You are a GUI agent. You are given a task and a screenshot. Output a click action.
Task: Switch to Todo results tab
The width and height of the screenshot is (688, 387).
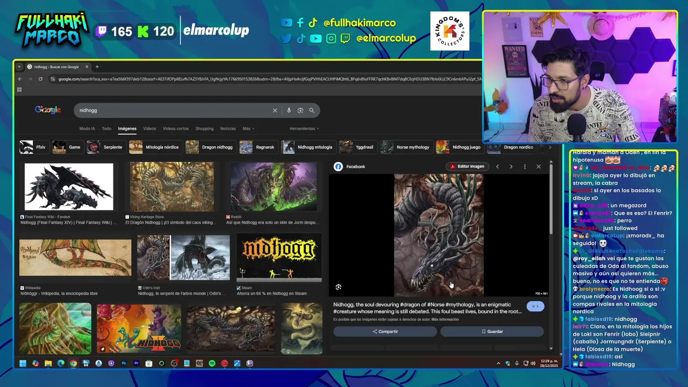[x=106, y=128]
